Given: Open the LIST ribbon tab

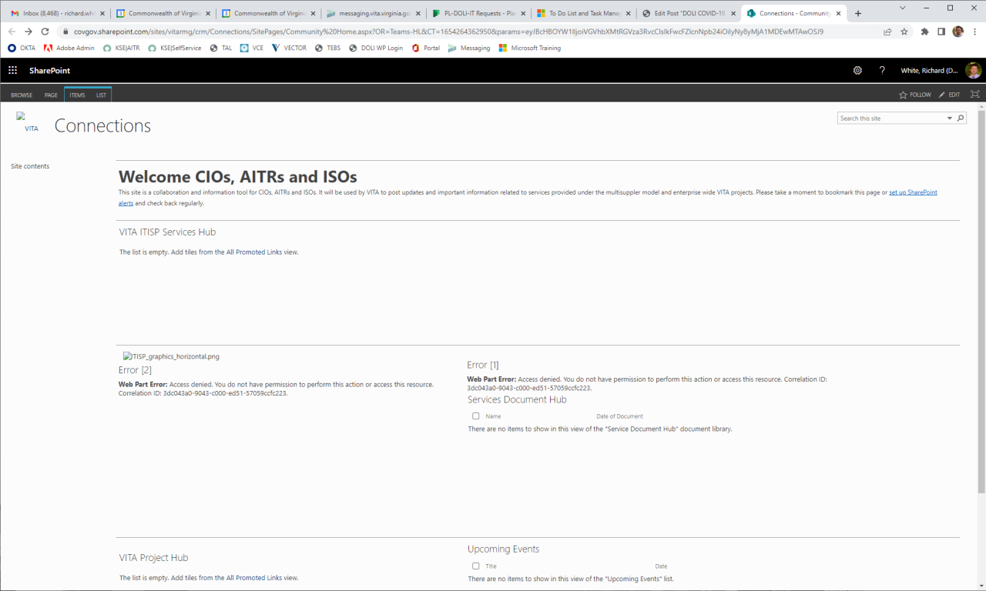Looking at the screenshot, I should [101, 95].
